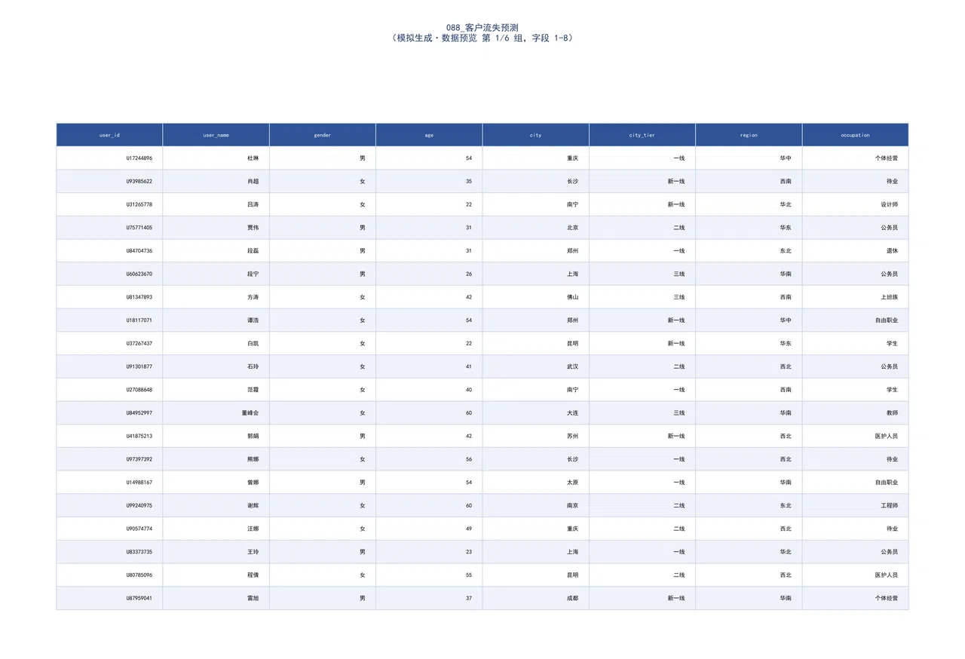This screenshot has height=659, width=965.
Task: Click the 设计师 occupation cell
Action: [856, 204]
